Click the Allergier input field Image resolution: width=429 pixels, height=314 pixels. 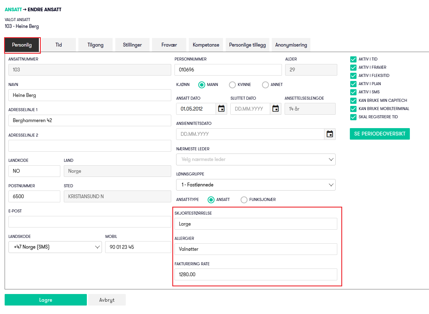[x=256, y=249]
